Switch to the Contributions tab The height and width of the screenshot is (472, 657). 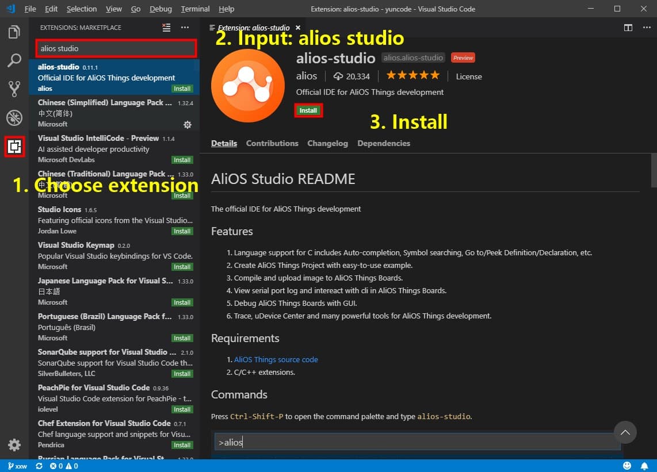point(272,143)
